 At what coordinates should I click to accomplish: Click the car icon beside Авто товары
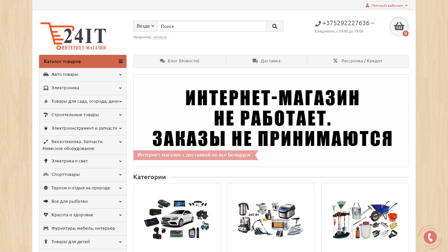click(x=46, y=74)
